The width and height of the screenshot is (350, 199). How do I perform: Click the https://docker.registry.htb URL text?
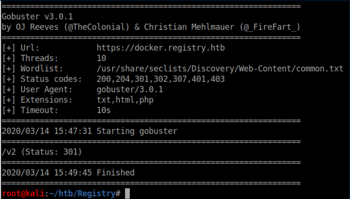pos(160,48)
